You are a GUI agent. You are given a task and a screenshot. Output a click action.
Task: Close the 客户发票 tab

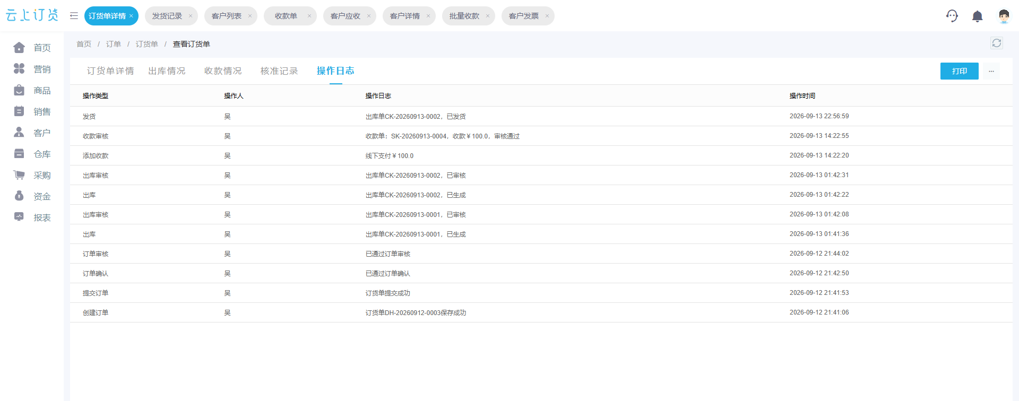[547, 16]
